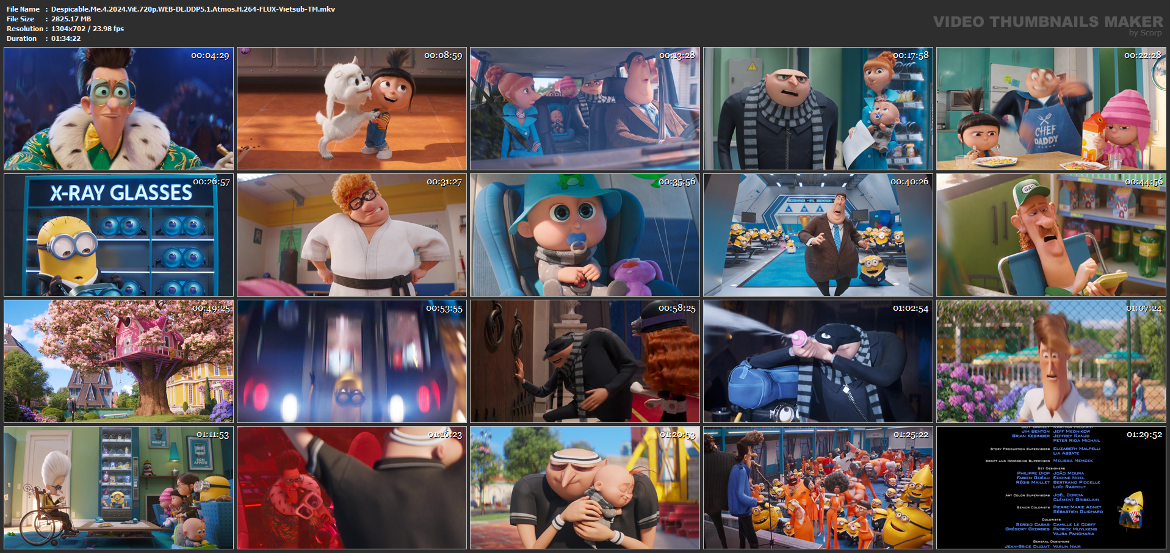Open the X-Ray Glasses thumbnail at 00:26:57
1170x553 pixels.
point(119,235)
